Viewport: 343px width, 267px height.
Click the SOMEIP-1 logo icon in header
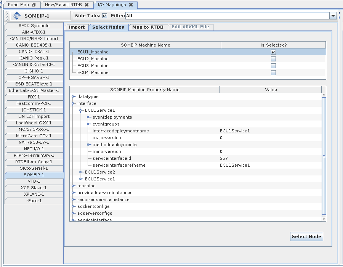17,16
